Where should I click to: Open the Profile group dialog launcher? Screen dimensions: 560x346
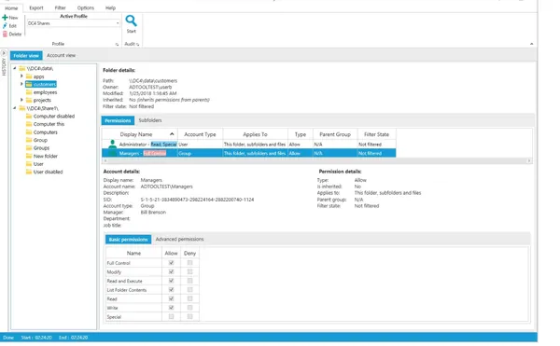117,44
